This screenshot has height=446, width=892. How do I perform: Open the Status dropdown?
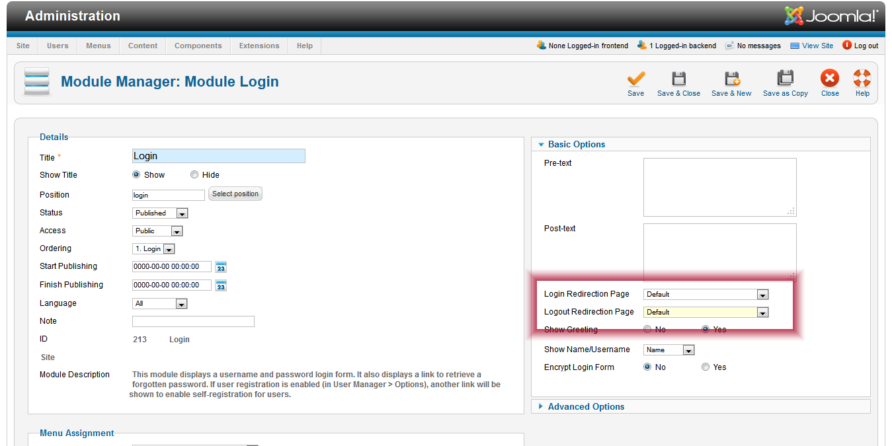[161, 213]
